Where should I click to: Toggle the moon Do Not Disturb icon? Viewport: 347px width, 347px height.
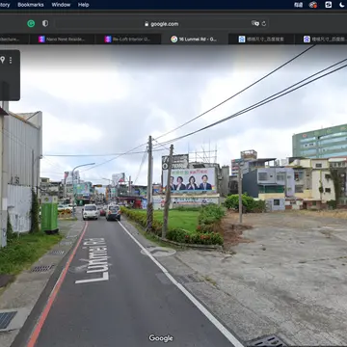341,5
